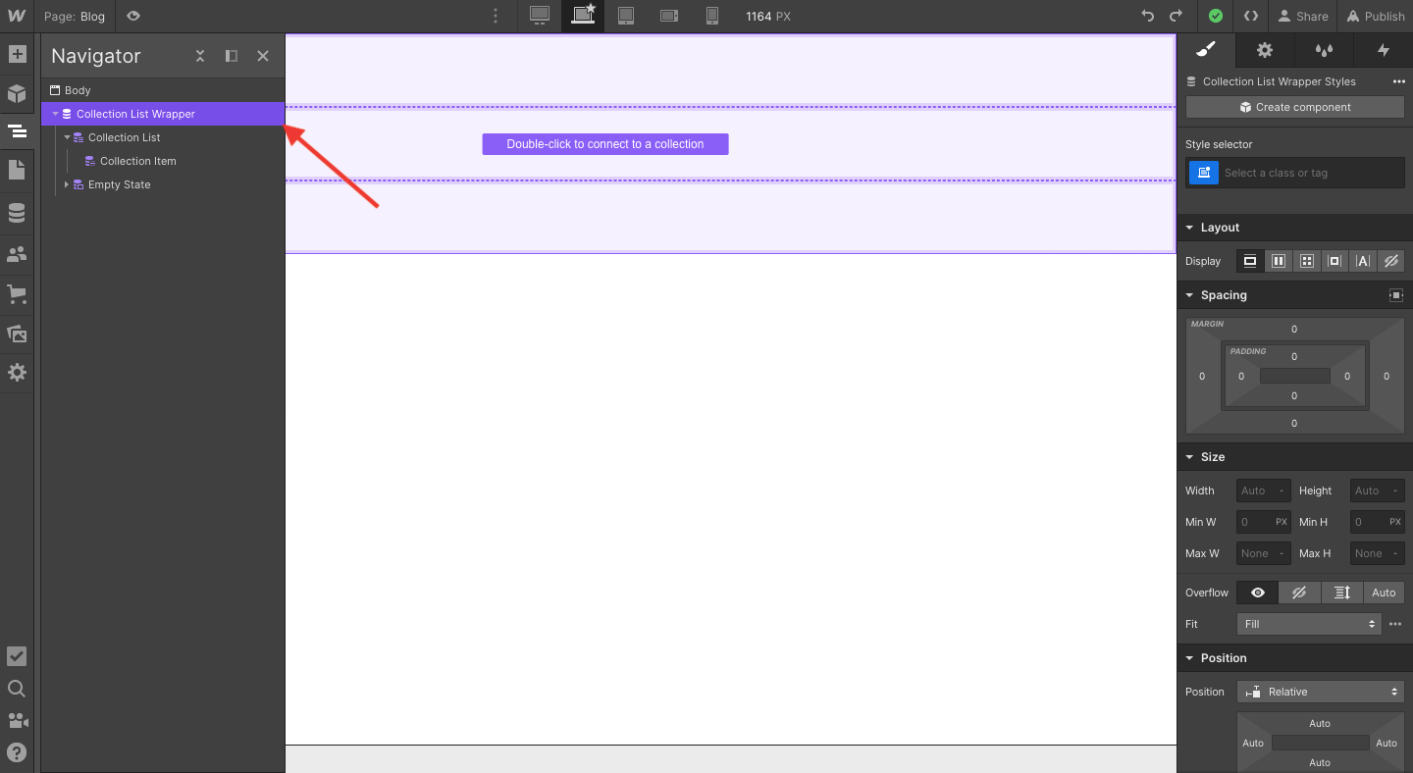The height and width of the screenshot is (773, 1413).
Task: Select the mobile portrait breakpoint
Action: (711, 16)
